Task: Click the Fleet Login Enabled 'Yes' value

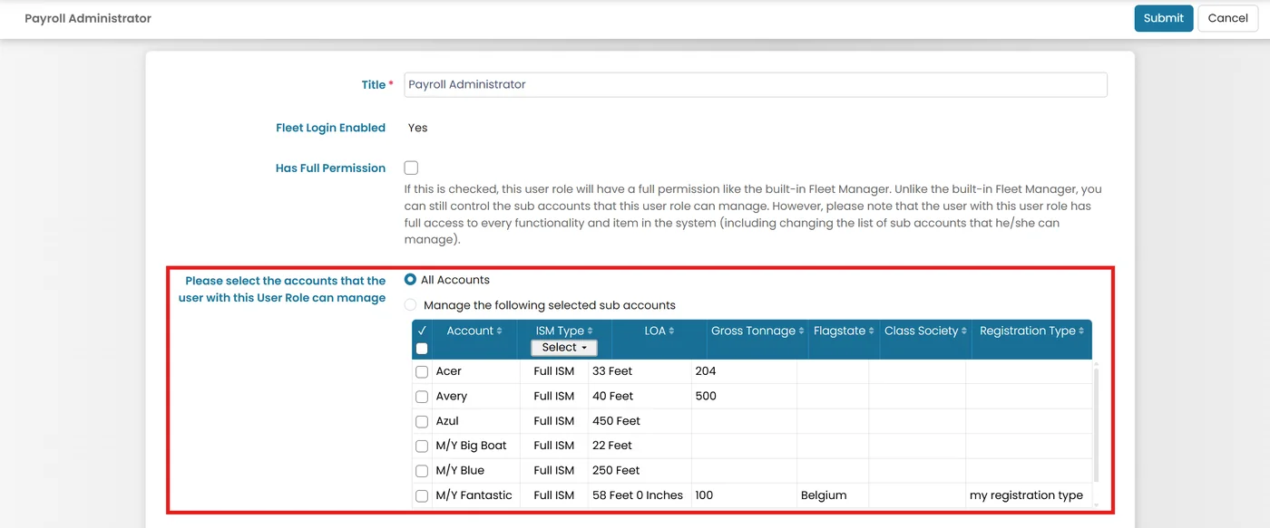Action: [417, 128]
